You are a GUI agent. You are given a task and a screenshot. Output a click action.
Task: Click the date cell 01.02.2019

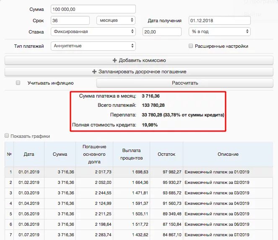coord(29,183)
